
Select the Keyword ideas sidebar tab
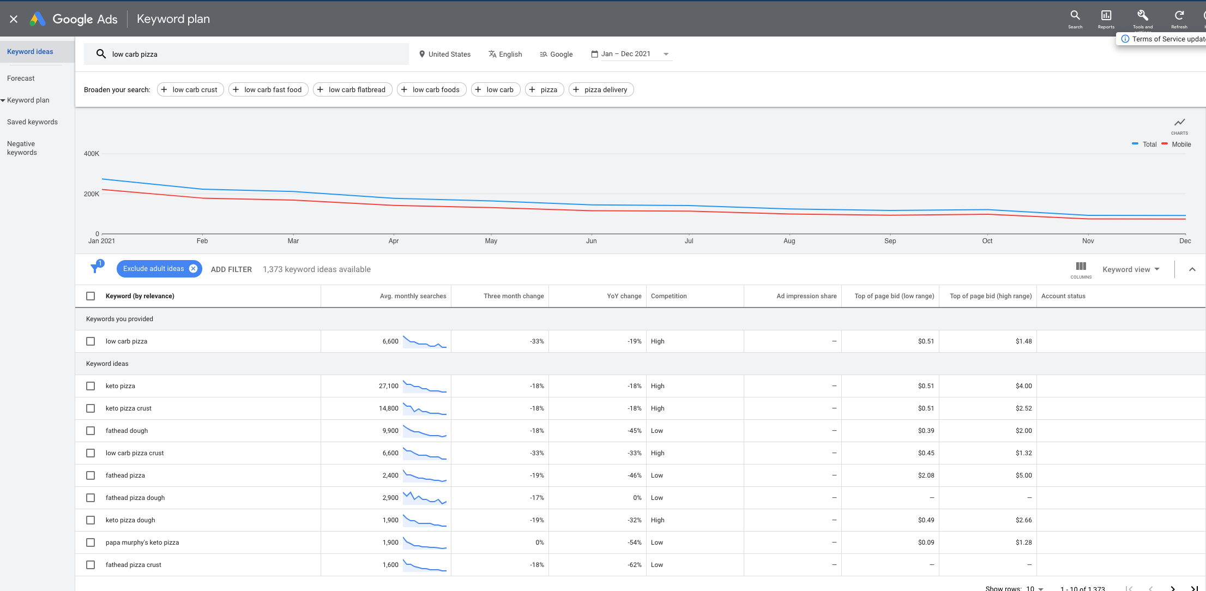pos(37,52)
